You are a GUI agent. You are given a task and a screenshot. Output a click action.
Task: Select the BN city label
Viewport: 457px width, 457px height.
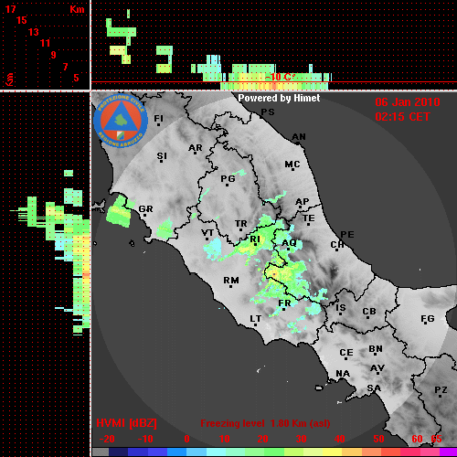click(376, 349)
